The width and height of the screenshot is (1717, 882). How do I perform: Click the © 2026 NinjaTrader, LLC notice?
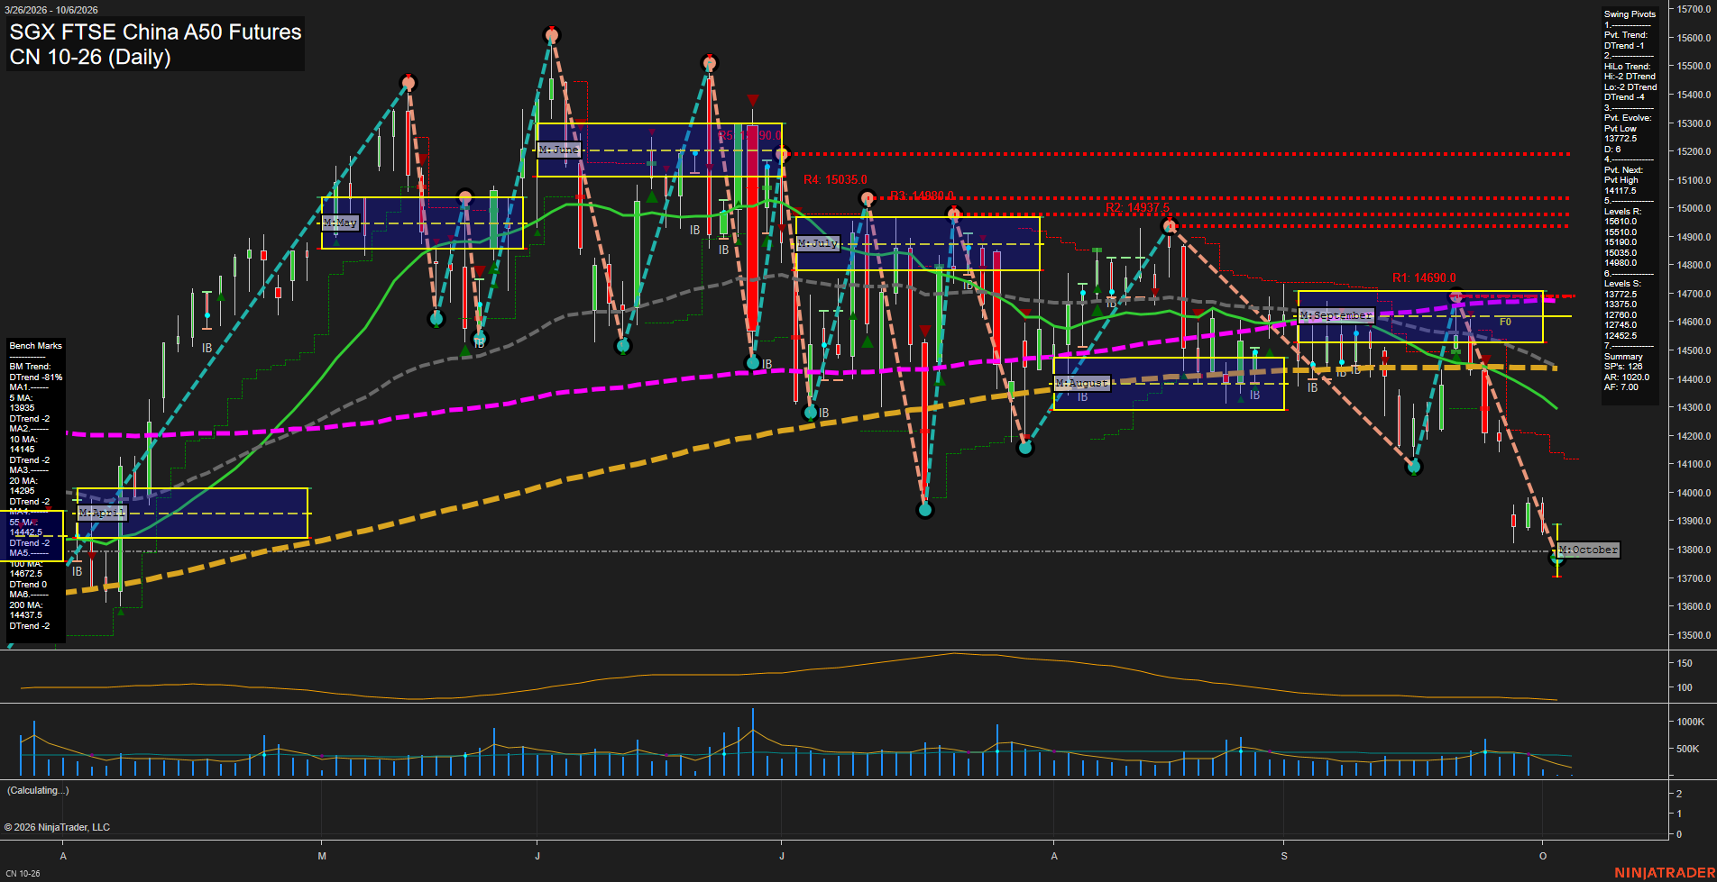coord(57,827)
